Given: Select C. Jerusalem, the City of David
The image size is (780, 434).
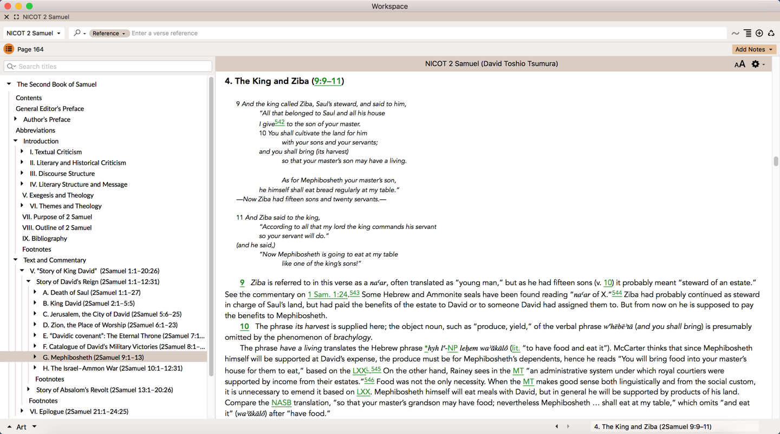Looking at the screenshot, I should click(x=112, y=314).
